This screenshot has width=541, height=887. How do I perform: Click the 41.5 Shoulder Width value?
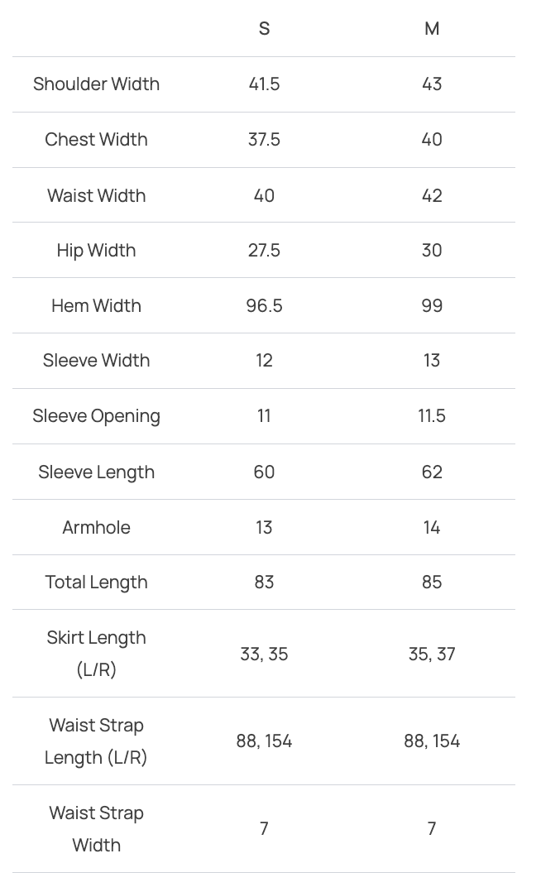coord(264,84)
